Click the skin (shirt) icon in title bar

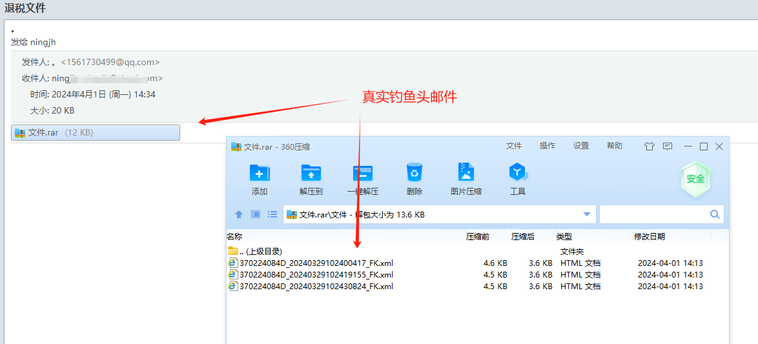pyautogui.click(x=650, y=147)
